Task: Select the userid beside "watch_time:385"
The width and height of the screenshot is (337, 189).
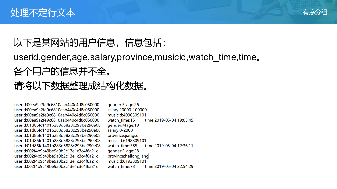Action: 57,146
